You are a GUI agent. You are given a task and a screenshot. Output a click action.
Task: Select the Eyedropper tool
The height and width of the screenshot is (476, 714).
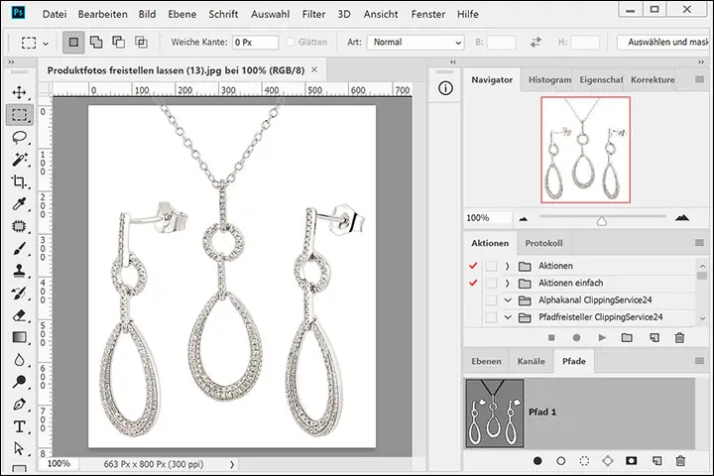19,204
